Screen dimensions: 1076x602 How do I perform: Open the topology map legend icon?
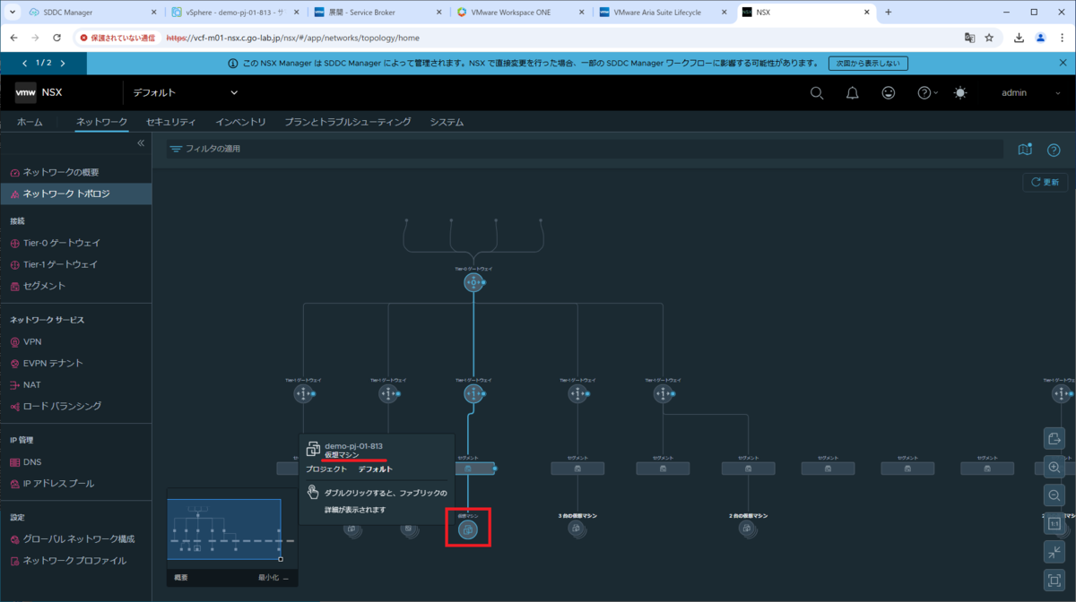coord(1025,150)
